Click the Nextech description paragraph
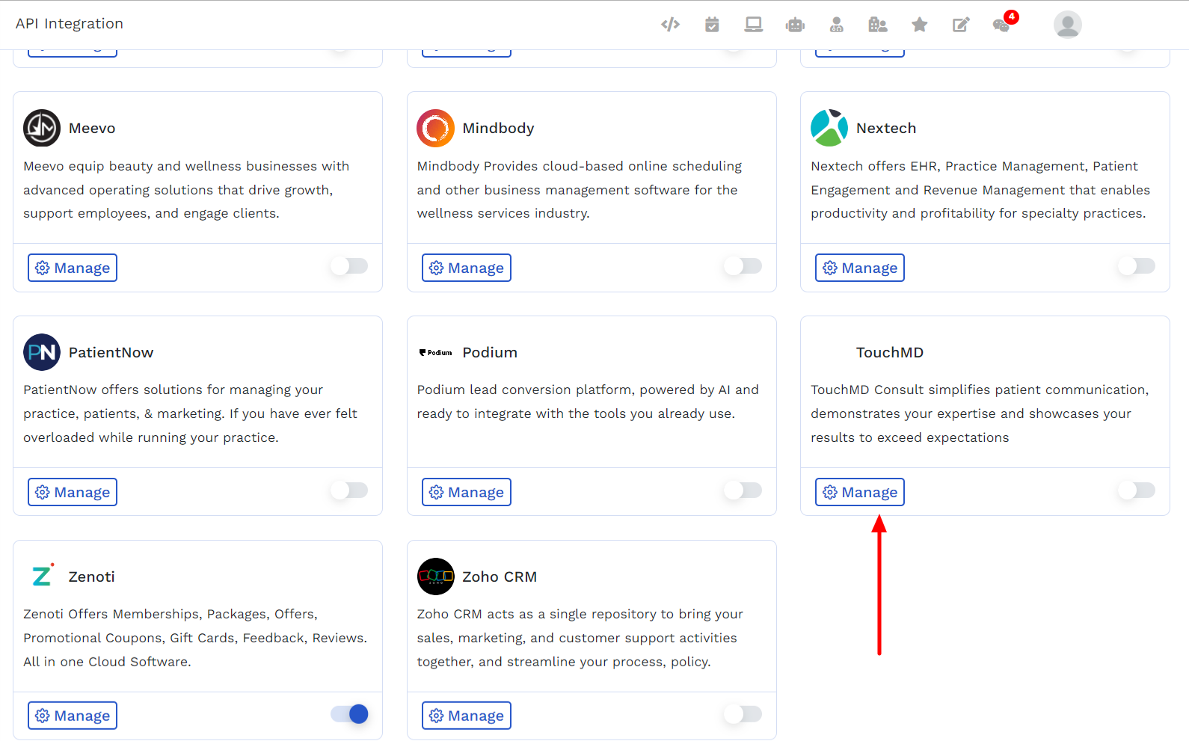This screenshot has width=1189, height=741. point(980,190)
